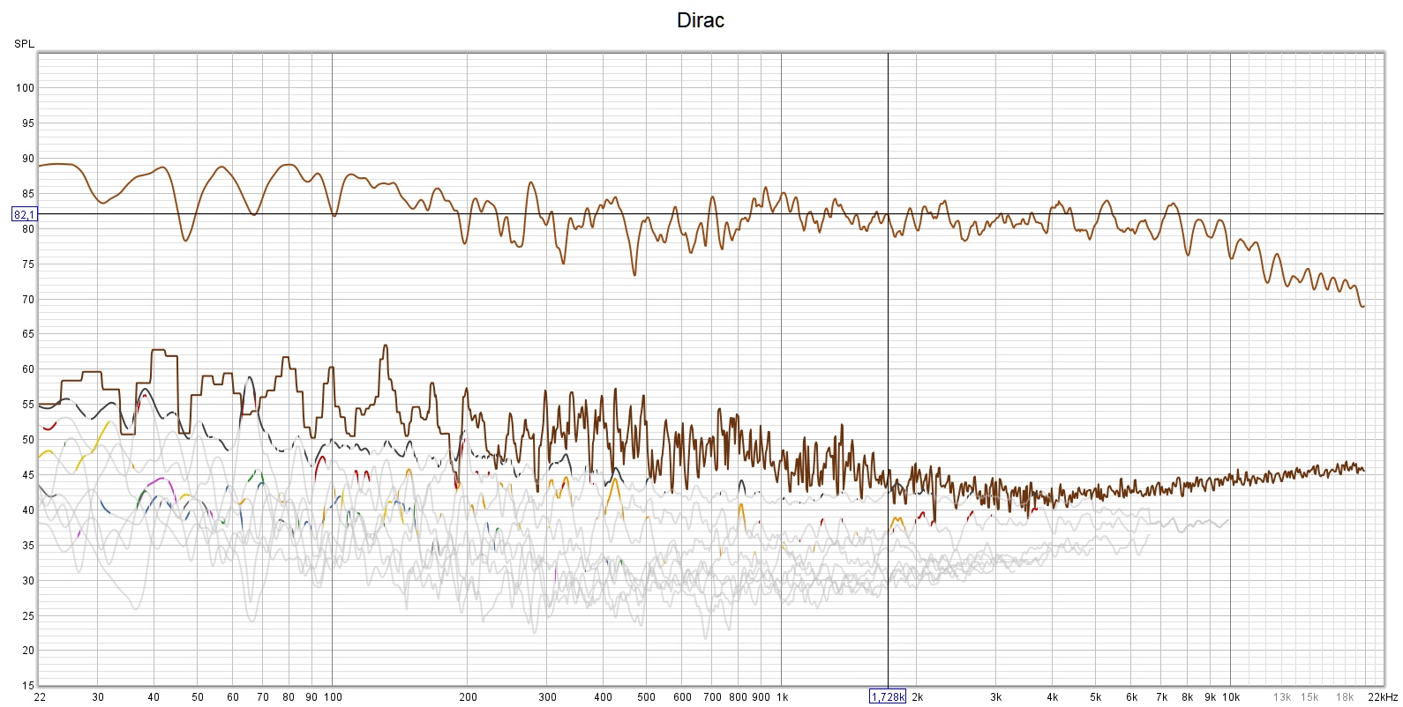1403x707 pixels.
Task: Click the "10k" frequency axis label
Action: [1231, 697]
